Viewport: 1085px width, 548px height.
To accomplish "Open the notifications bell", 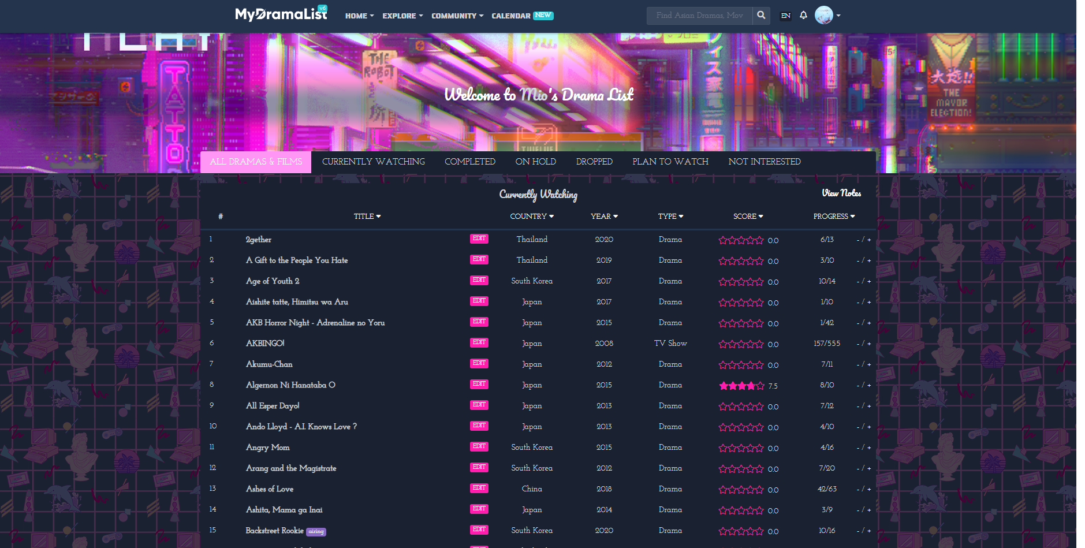I will [803, 16].
